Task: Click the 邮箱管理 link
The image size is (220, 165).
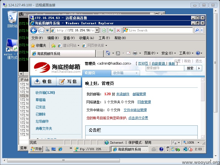Action: coord(139,94)
